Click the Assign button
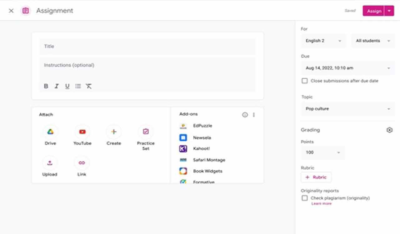Screen dimensions: 400x234 (x=374, y=11)
